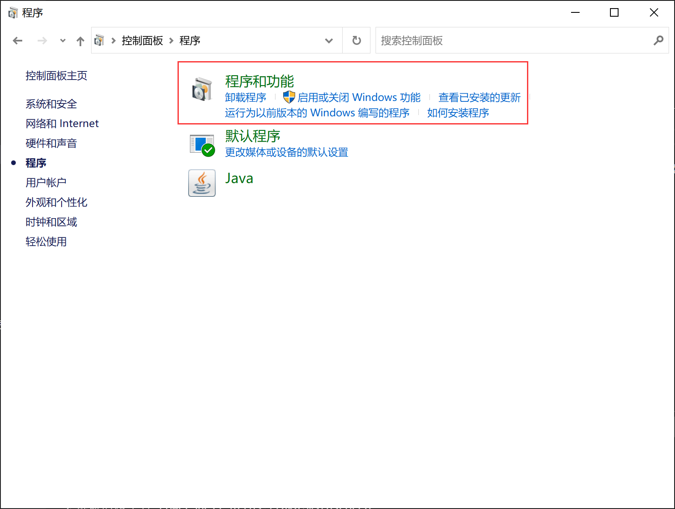
Task: Select 硬件和声音 in the sidebar
Action: pos(51,143)
